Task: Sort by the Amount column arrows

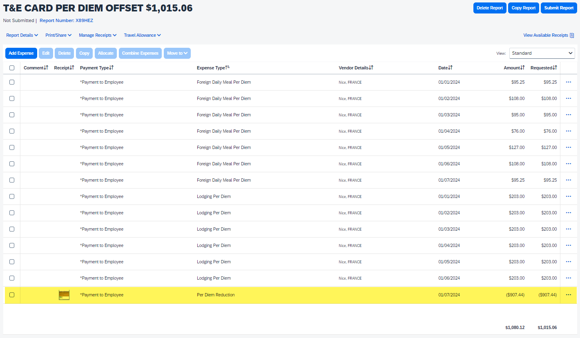Action: click(x=522, y=68)
